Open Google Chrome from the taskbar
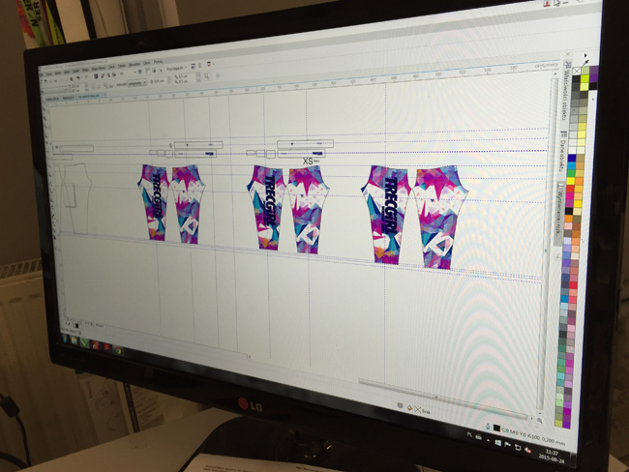The image size is (629, 472). coord(118,350)
